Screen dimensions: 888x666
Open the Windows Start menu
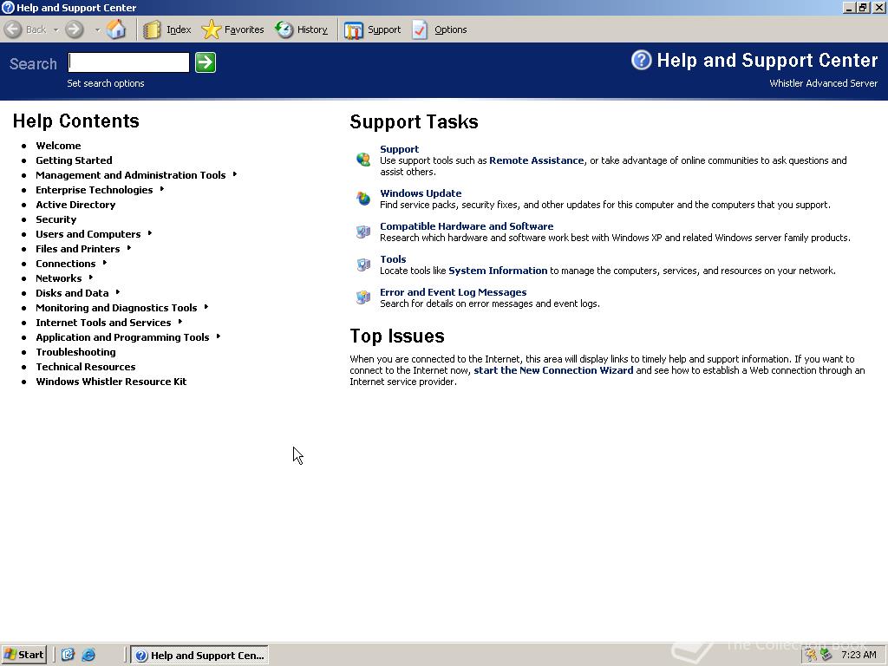coord(23,655)
